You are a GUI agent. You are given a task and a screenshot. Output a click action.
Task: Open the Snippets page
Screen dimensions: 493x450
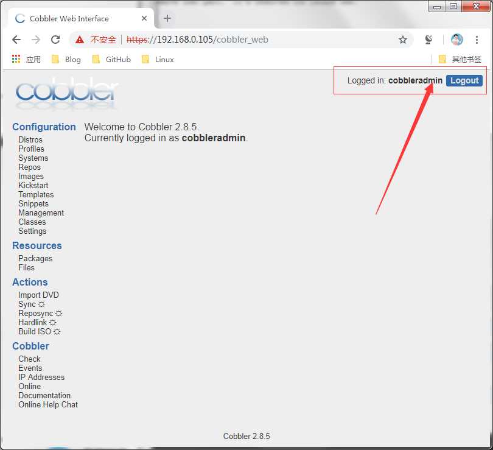(33, 203)
